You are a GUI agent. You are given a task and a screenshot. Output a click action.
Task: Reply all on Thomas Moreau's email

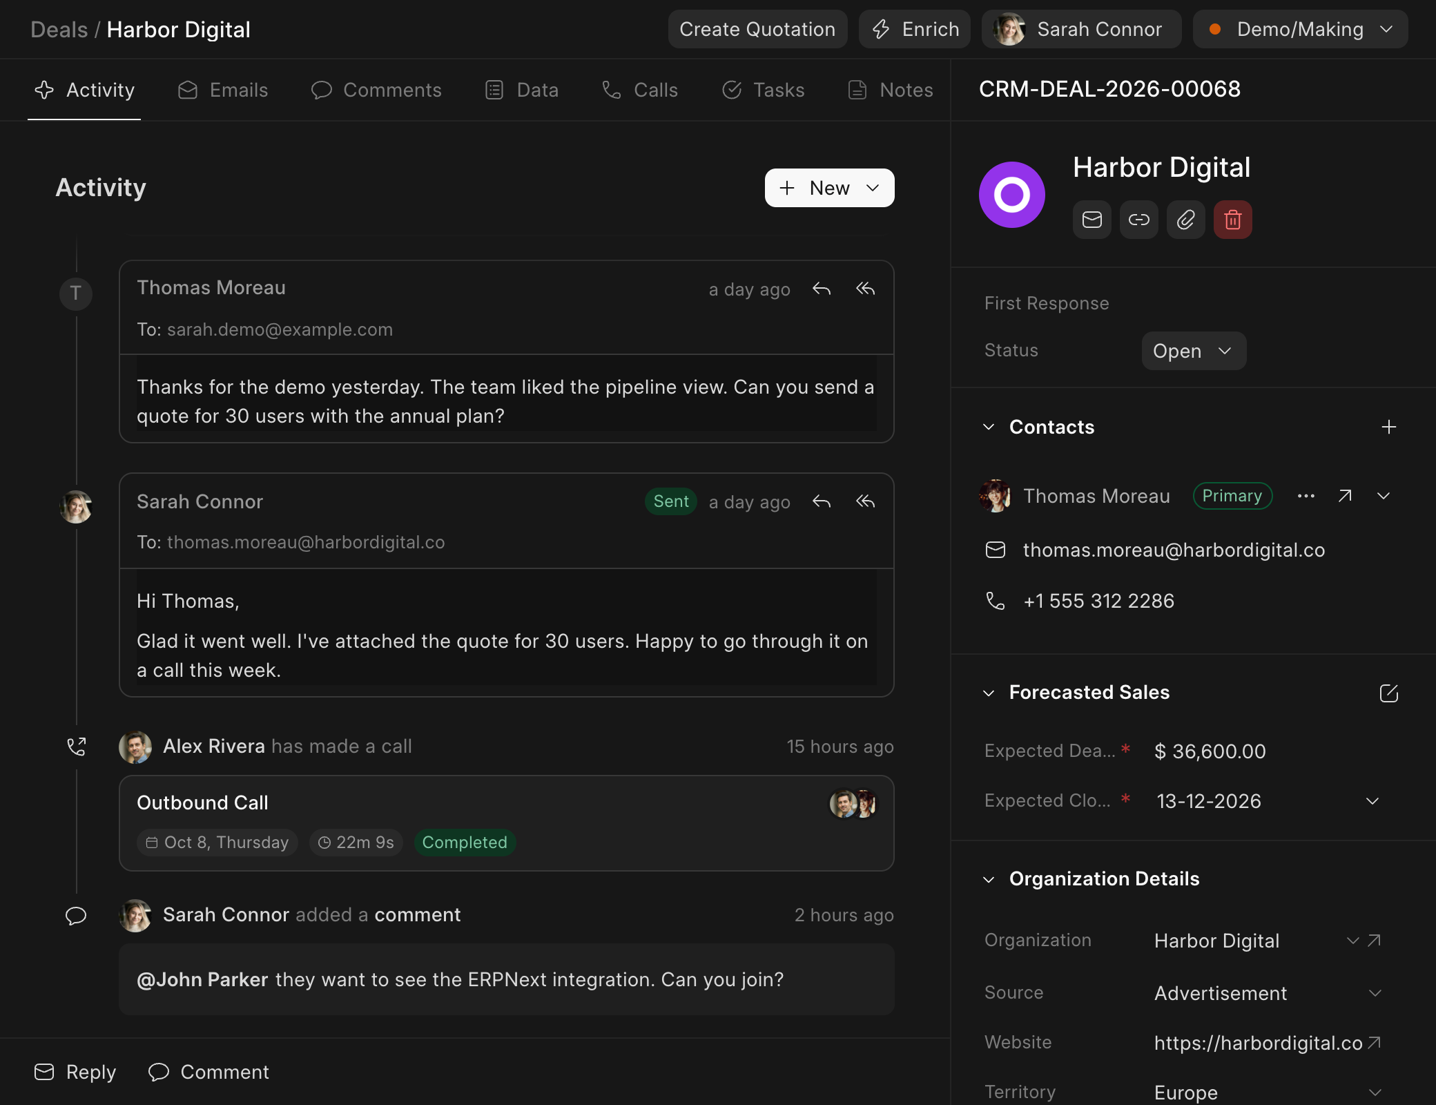tap(865, 289)
